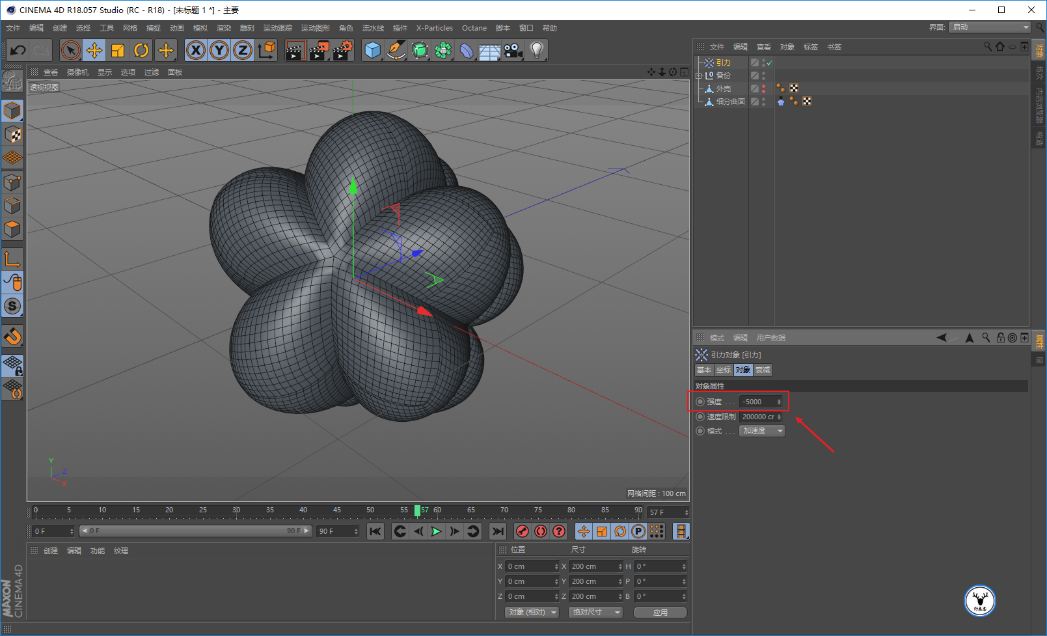
Task: Toggle snapping S icon
Action: 12,306
